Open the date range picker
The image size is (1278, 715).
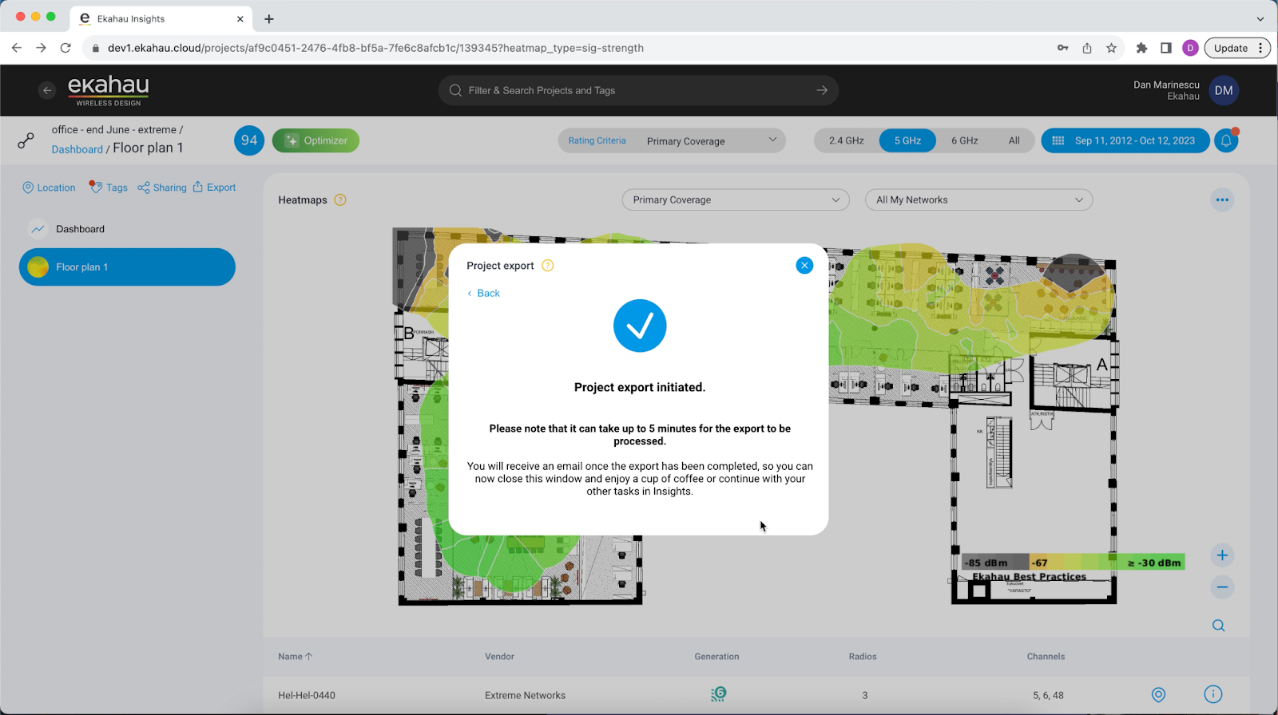(x=1125, y=140)
